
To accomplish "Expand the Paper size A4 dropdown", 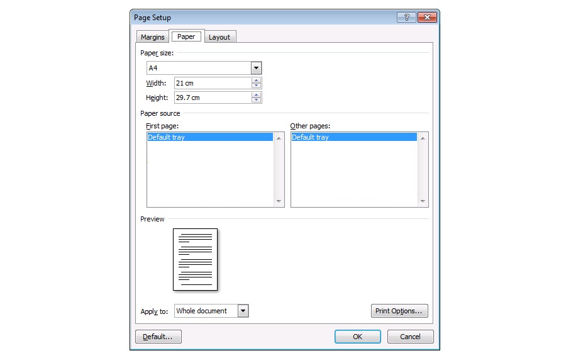I will click(x=256, y=68).
